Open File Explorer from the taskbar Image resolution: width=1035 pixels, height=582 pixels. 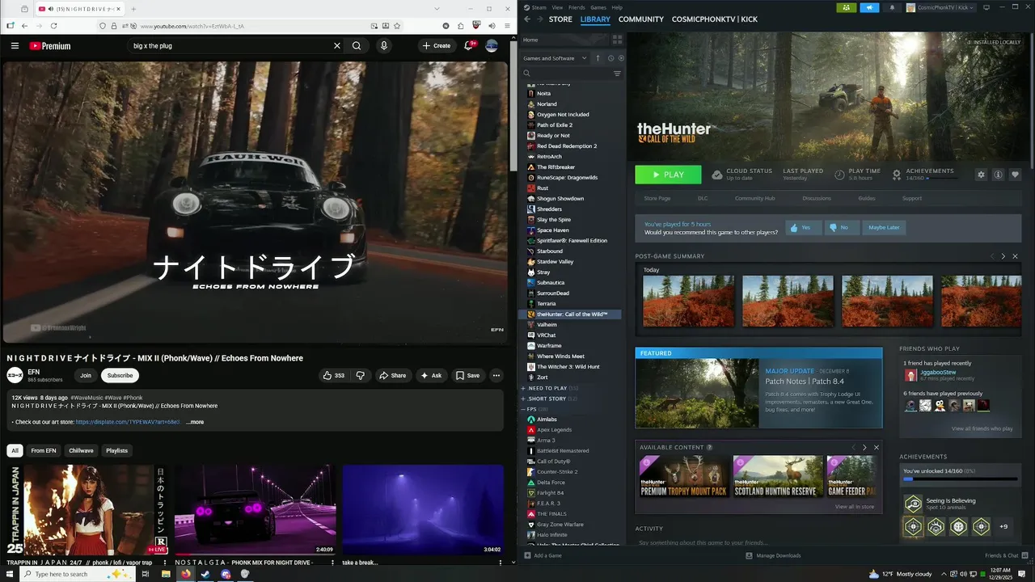click(166, 574)
